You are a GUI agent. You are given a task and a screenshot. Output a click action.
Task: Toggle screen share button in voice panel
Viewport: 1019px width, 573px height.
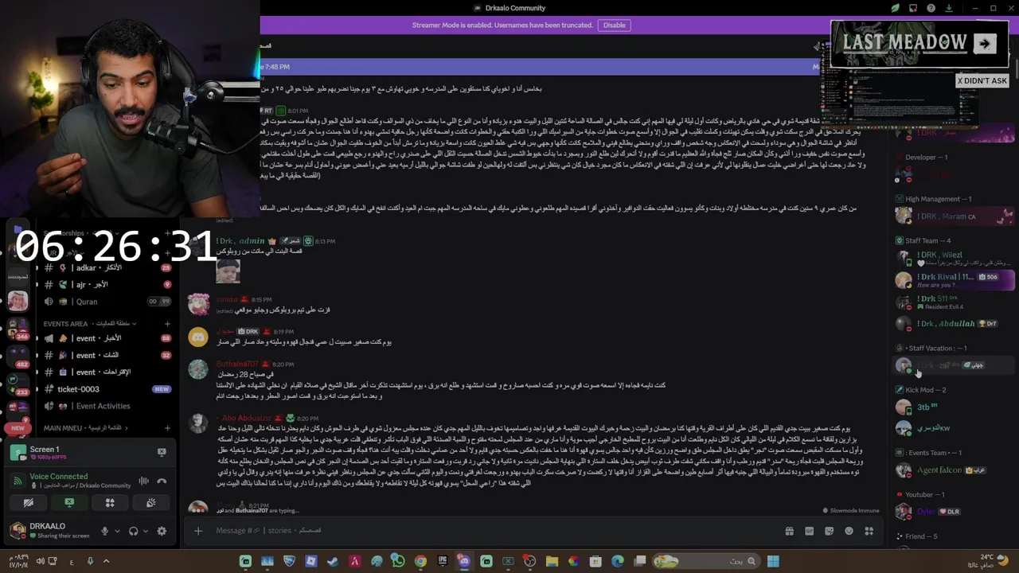[x=69, y=503]
